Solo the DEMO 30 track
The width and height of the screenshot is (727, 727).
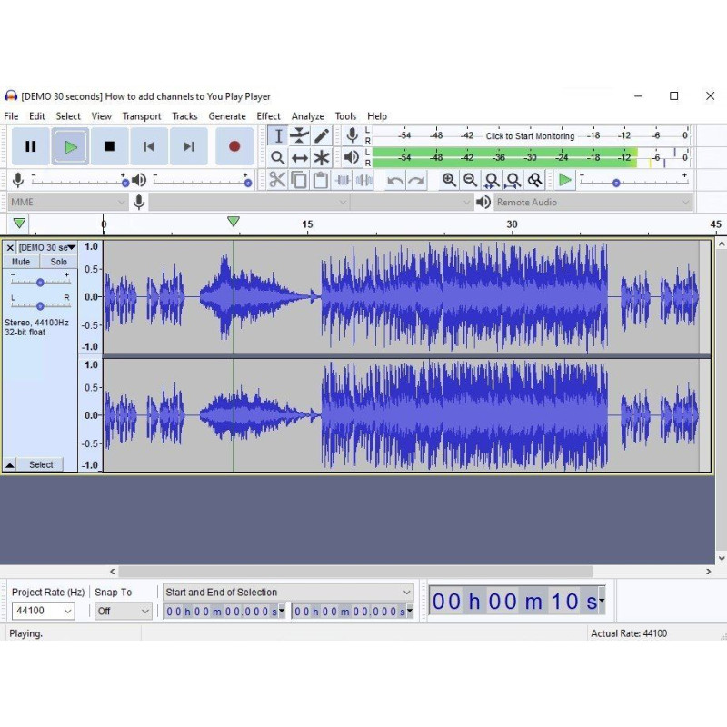[x=58, y=262]
